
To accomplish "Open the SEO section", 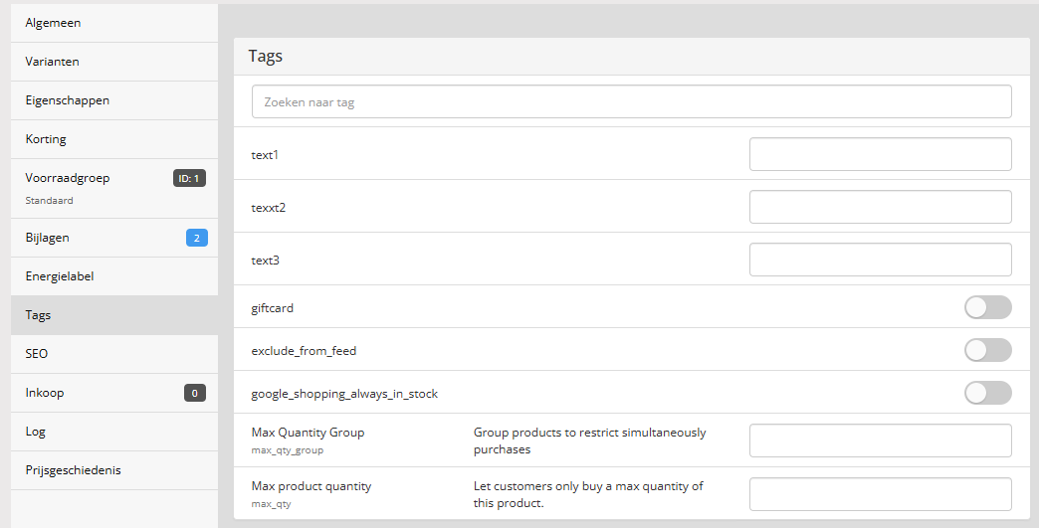I will pyautogui.click(x=114, y=354).
